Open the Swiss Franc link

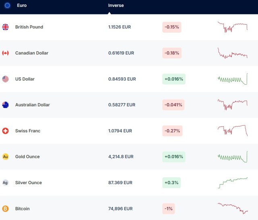click(28, 131)
